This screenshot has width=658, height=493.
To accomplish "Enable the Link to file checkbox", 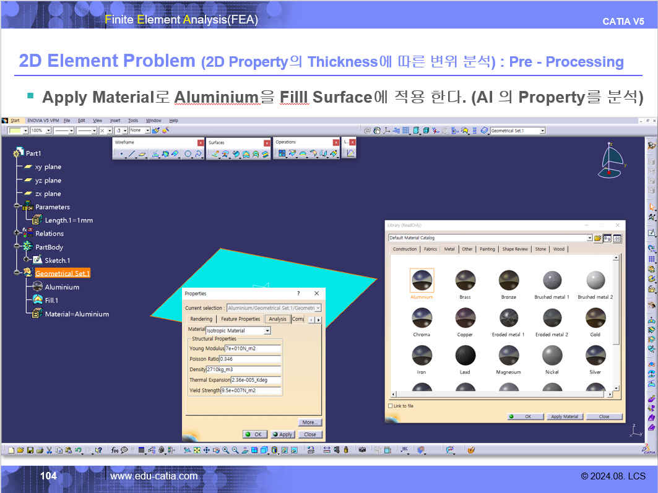I will click(x=390, y=406).
